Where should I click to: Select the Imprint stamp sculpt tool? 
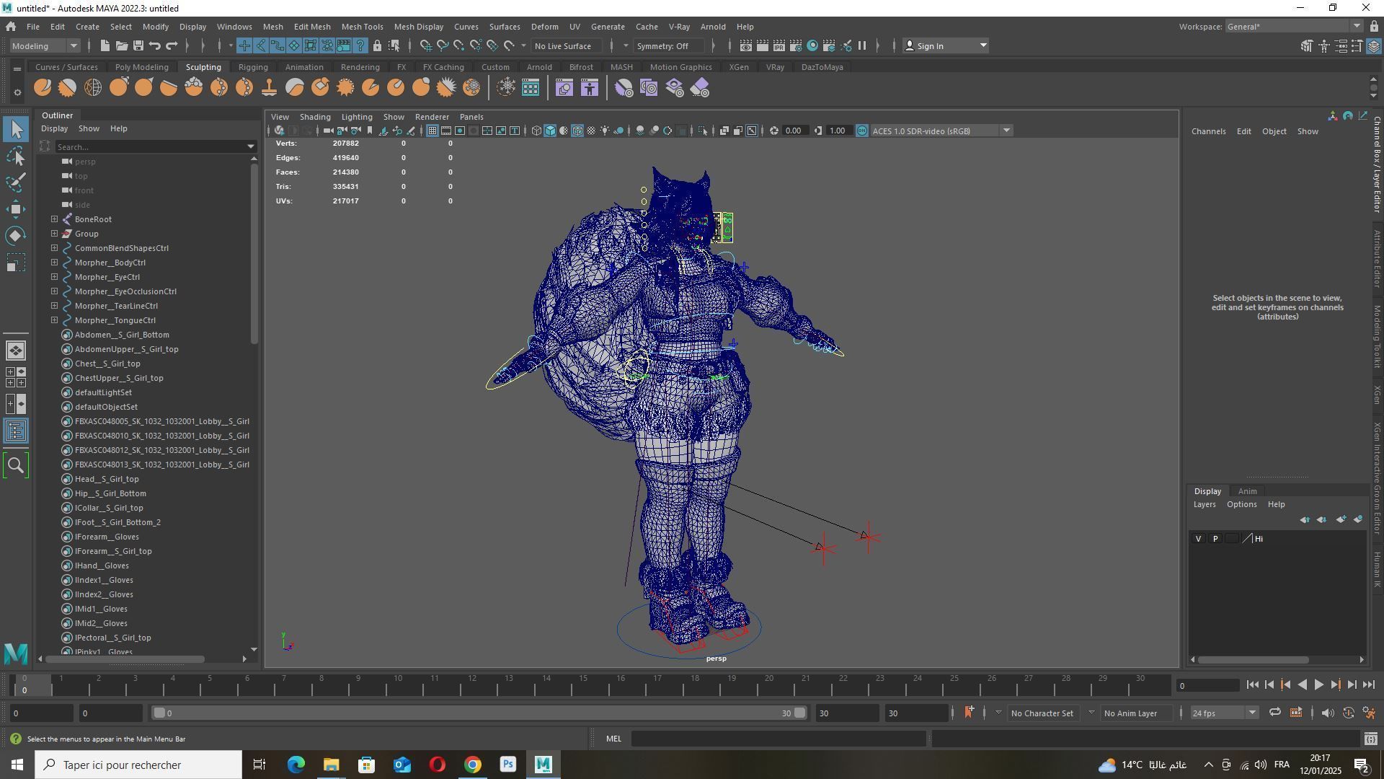pyautogui.click(x=270, y=88)
